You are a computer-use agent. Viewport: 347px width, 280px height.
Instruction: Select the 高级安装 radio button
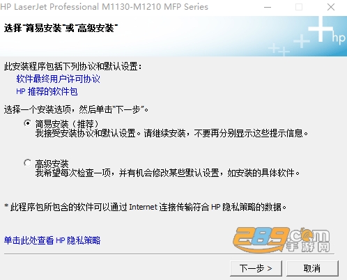pos(28,163)
